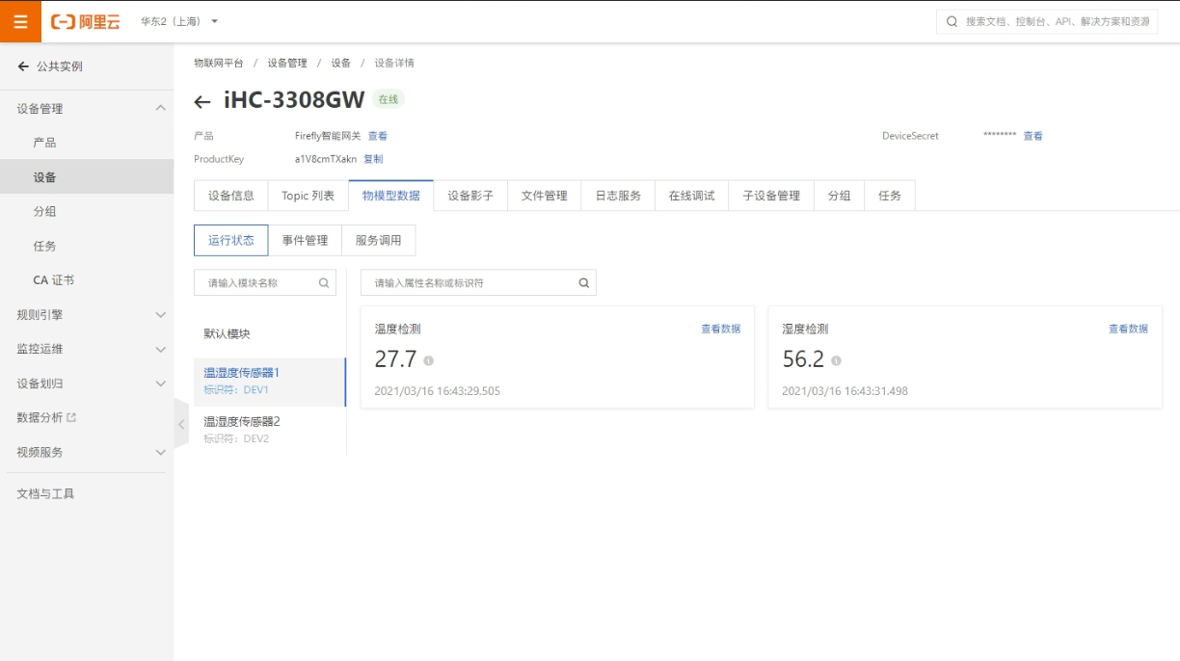
Task: Click the Alibaba Cloud logo
Action: pos(86,21)
